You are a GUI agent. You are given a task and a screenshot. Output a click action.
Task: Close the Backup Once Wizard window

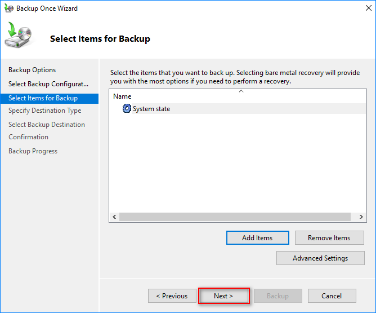click(x=369, y=8)
